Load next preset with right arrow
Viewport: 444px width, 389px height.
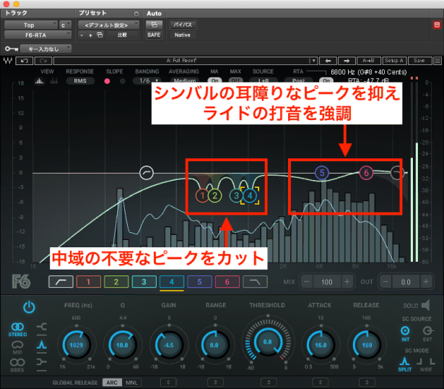click(x=347, y=61)
